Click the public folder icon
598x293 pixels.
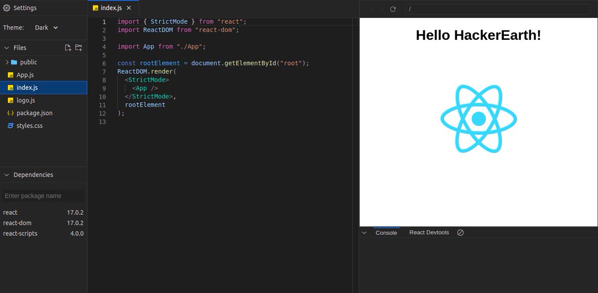pyautogui.click(x=14, y=62)
